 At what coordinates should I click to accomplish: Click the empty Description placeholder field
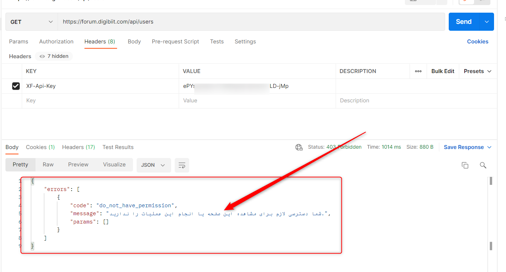tap(416, 101)
